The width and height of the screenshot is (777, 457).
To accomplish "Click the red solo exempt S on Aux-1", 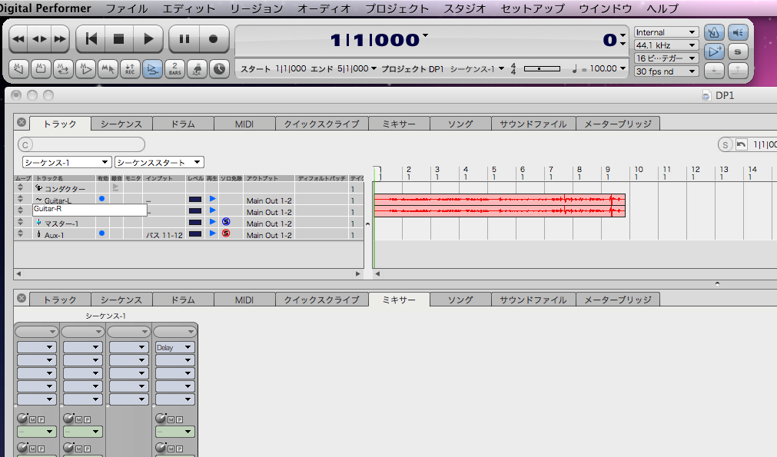I will (226, 233).
